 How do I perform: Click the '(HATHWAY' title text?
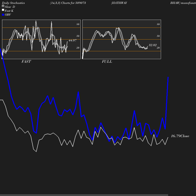coord(119,3)
